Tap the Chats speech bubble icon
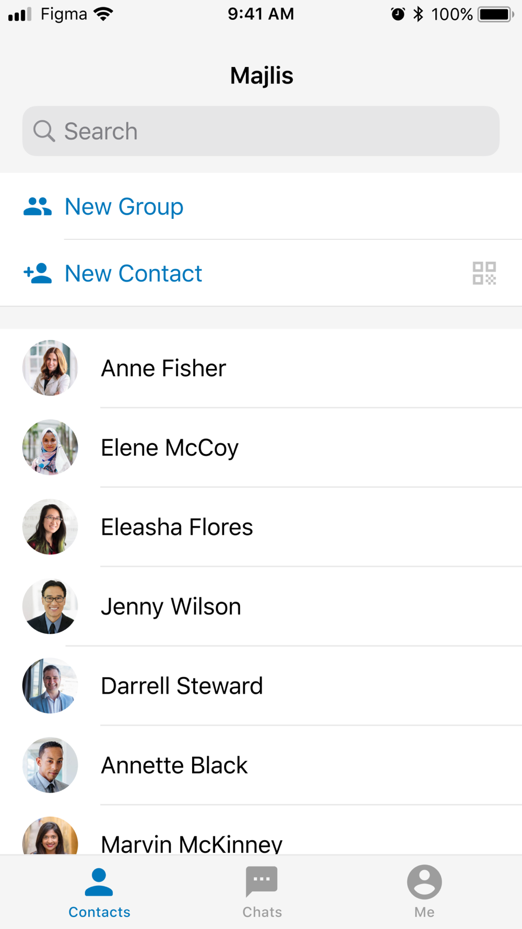This screenshot has width=522, height=929. (262, 881)
